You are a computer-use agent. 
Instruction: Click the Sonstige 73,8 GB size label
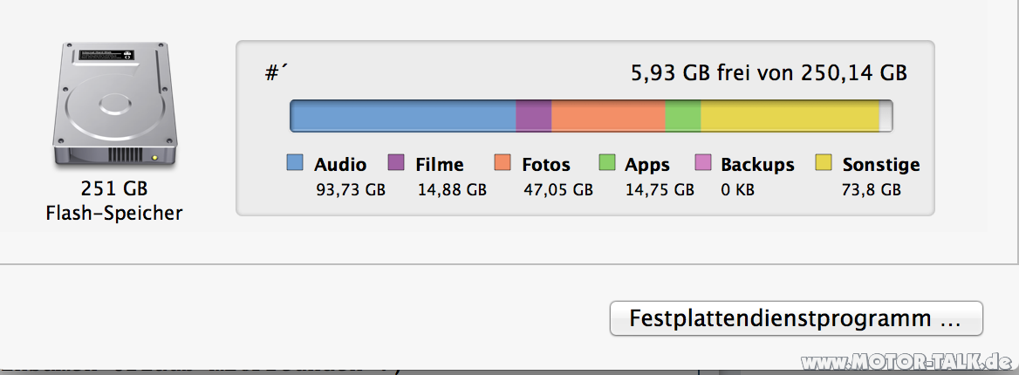871,189
